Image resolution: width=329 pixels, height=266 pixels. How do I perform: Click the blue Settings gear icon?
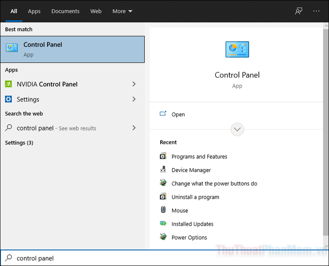click(x=8, y=99)
